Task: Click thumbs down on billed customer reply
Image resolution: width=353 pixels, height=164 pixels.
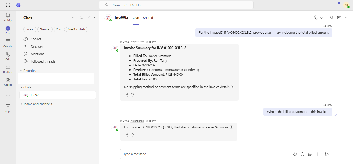Action: pos(133,135)
